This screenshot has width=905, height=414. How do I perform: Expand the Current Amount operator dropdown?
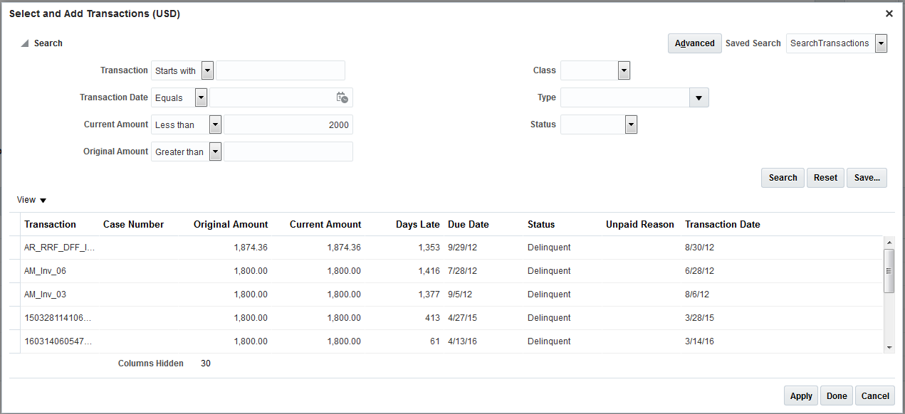click(215, 124)
